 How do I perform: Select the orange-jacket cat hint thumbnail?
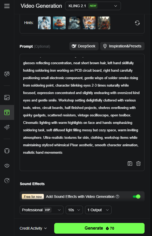click(104, 23)
